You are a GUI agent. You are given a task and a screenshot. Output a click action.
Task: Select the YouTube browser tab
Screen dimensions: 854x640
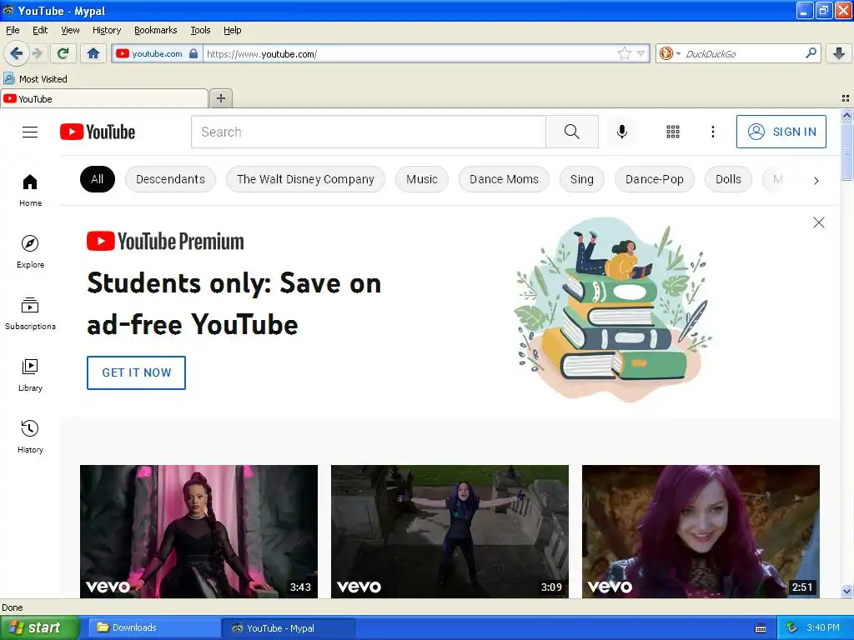pyautogui.click(x=104, y=98)
